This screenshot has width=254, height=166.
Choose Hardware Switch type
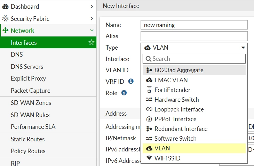(x=194, y=100)
